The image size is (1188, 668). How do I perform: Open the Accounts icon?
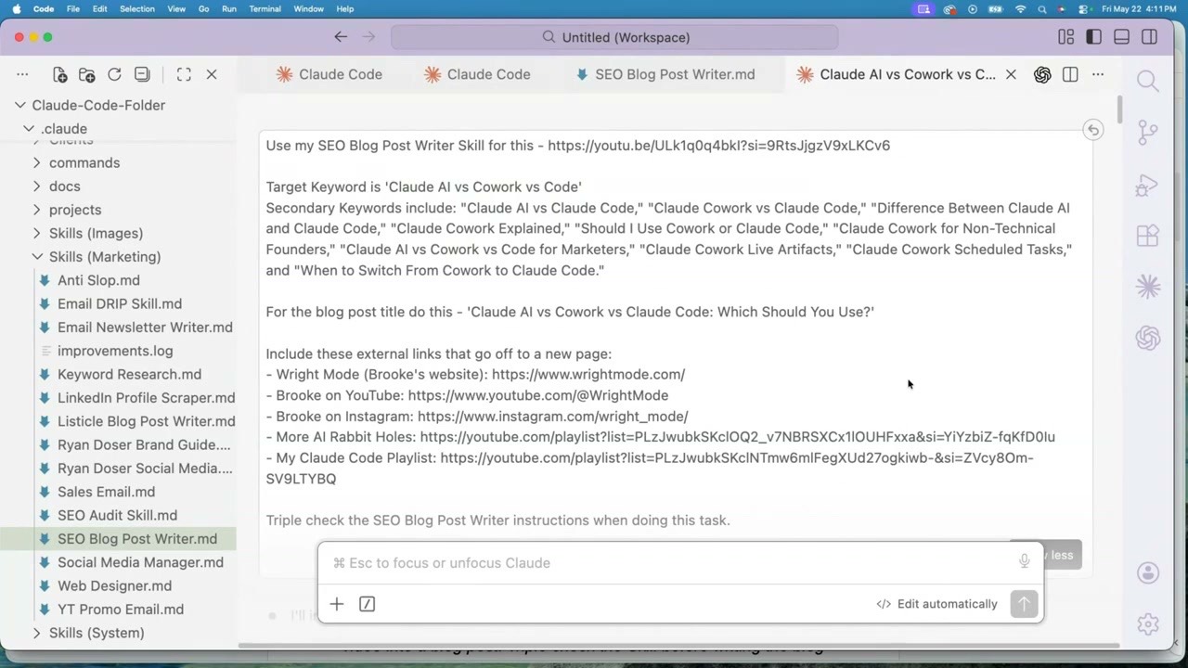[1148, 573]
